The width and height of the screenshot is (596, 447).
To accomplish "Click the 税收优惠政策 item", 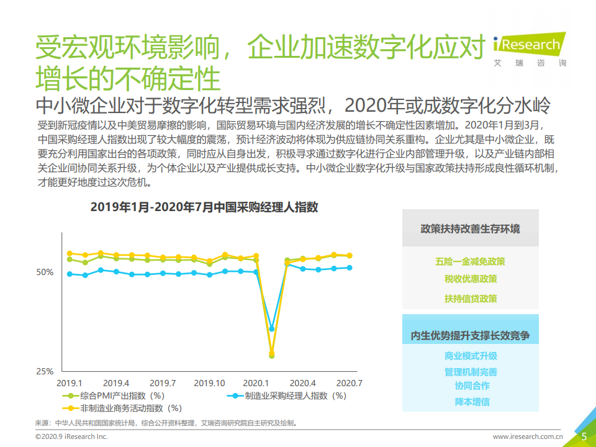I will 471,279.
